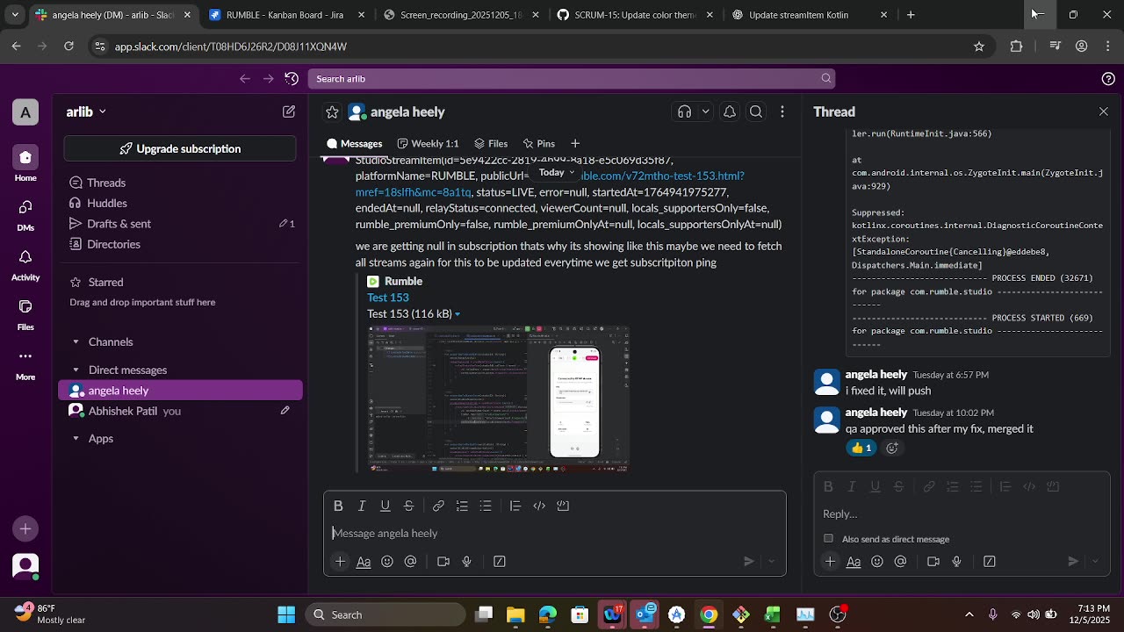
Task: Start a huddle with angela heely
Action: 685,111
